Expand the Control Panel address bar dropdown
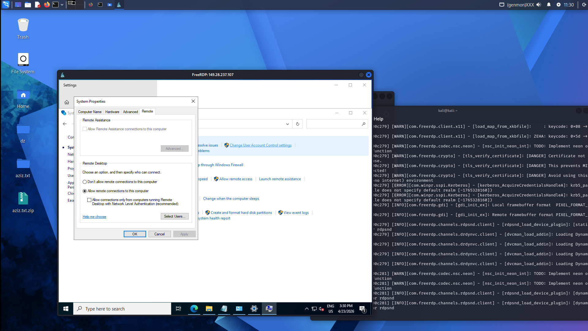Image resolution: width=588 pixels, height=331 pixels. [287, 124]
